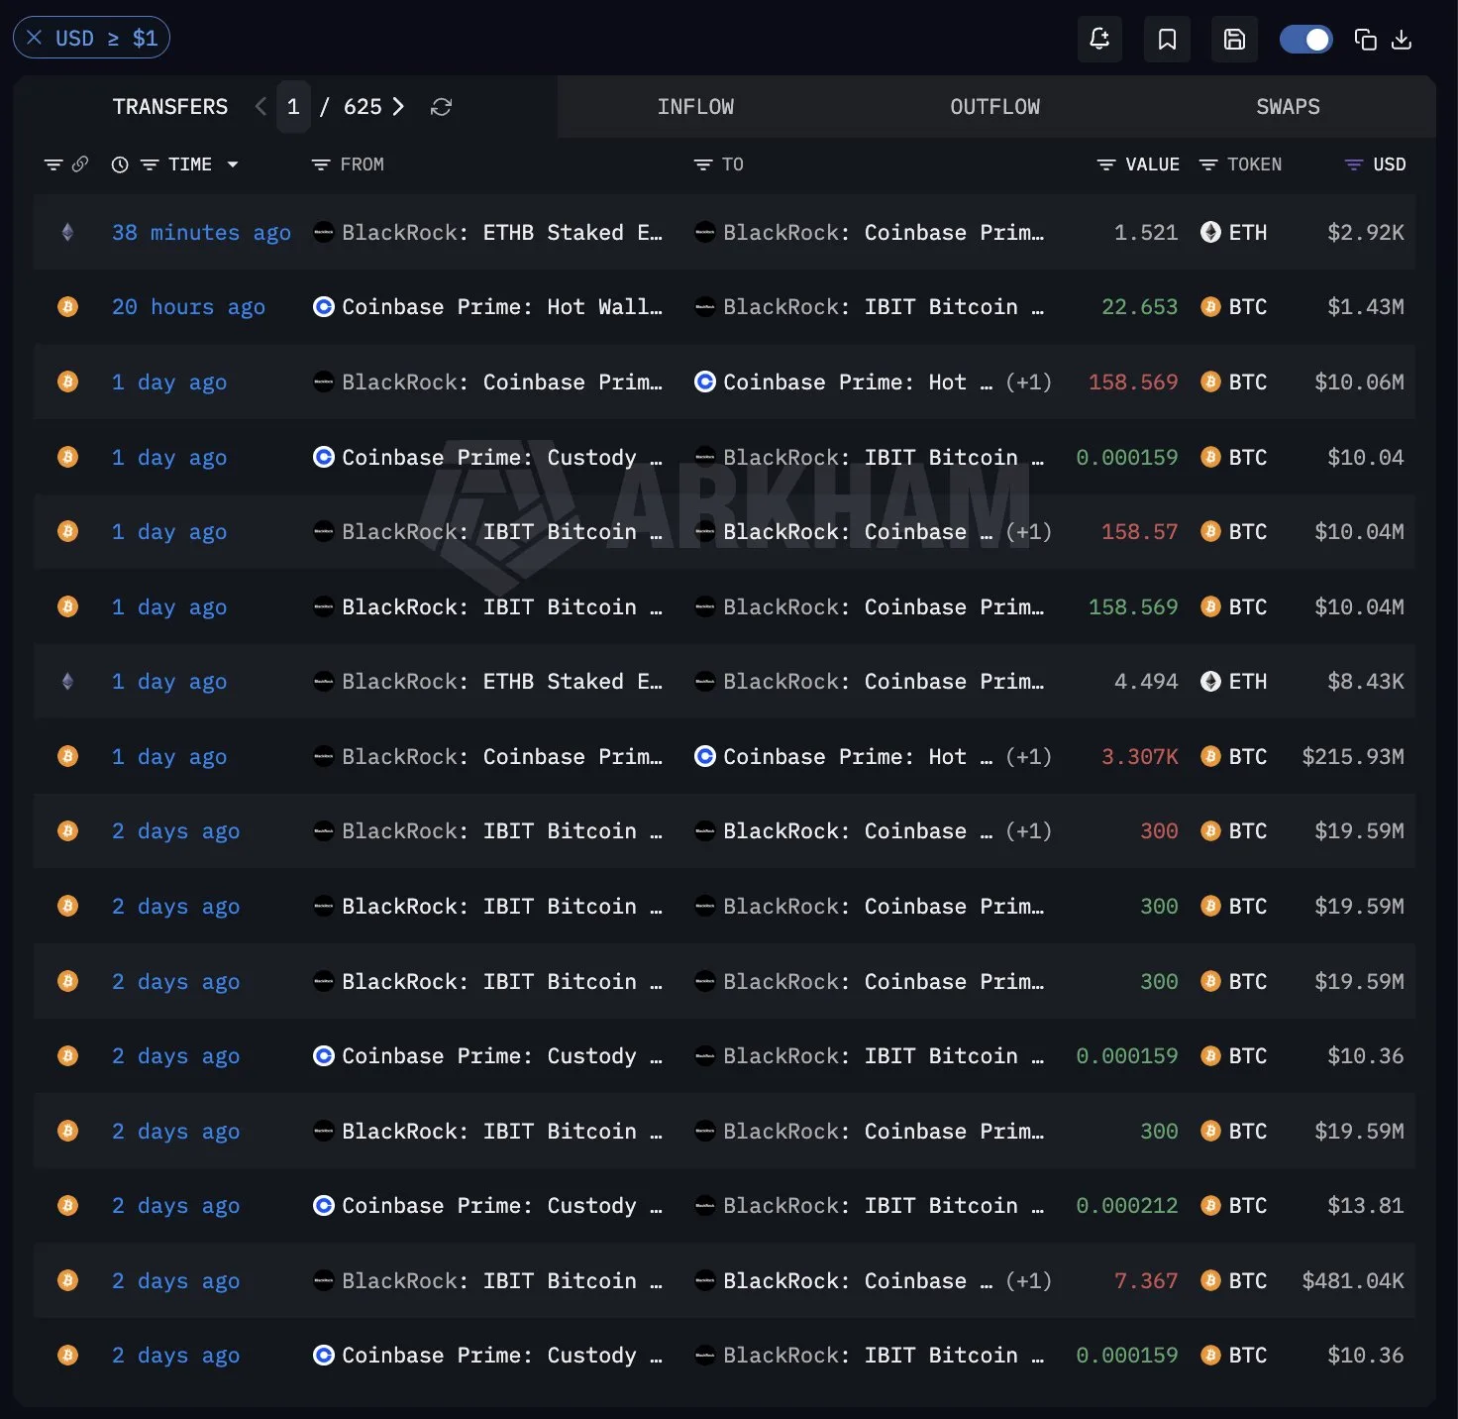1458x1419 pixels.
Task: Refresh the transfers list
Action: click(x=442, y=107)
